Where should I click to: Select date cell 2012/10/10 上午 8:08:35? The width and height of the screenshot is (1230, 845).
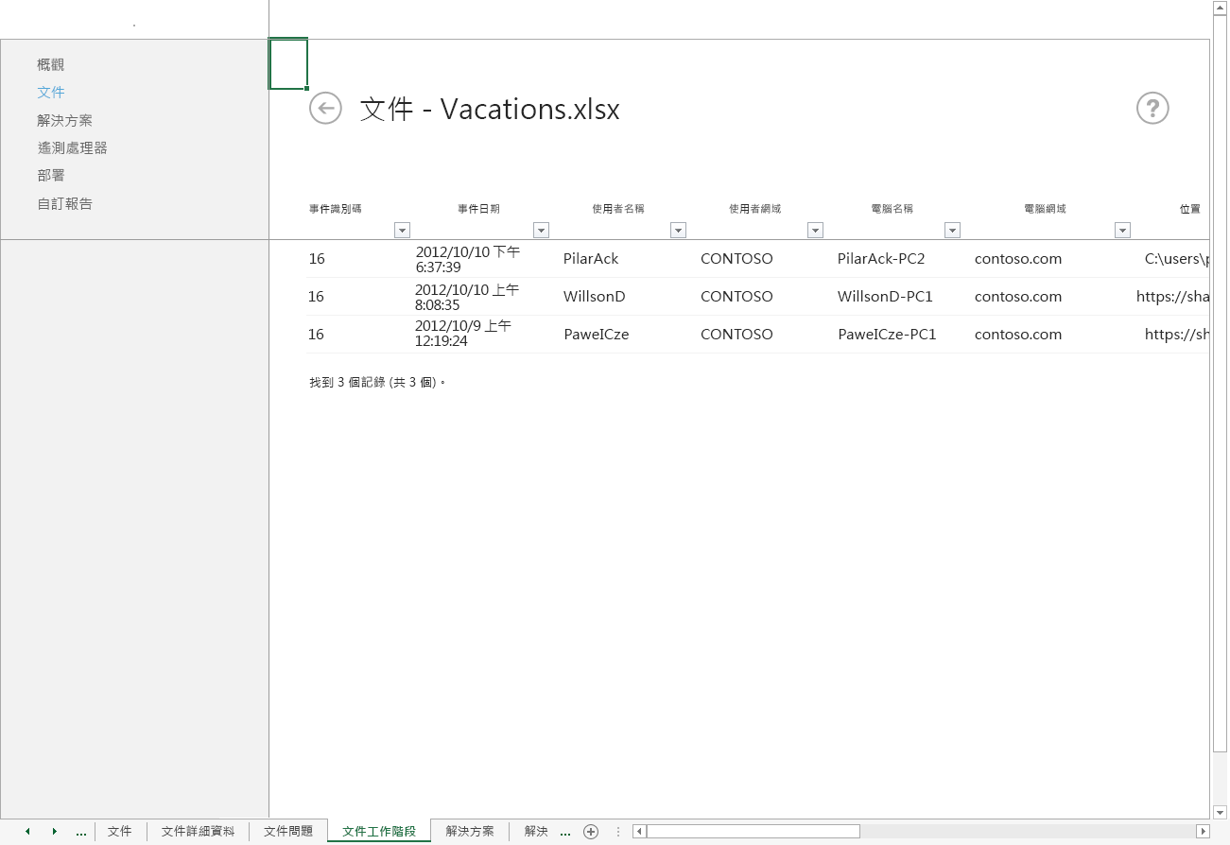point(467,298)
